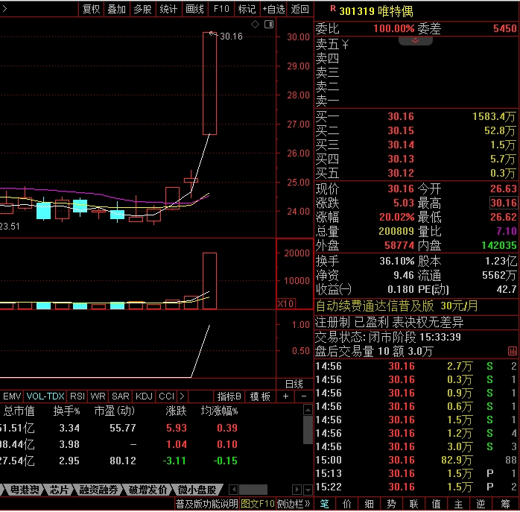
Task: Sort by the 总市值 column header
Action: (x=19, y=411)
